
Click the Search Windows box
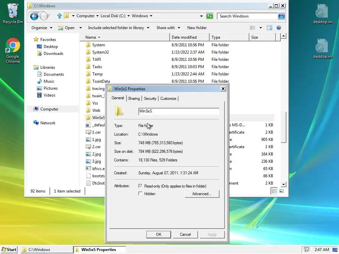click(247, 16)
